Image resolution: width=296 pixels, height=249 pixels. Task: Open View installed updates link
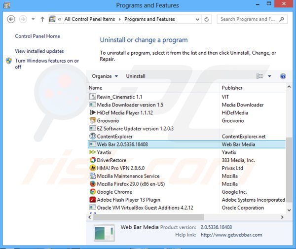click(39, 51)
